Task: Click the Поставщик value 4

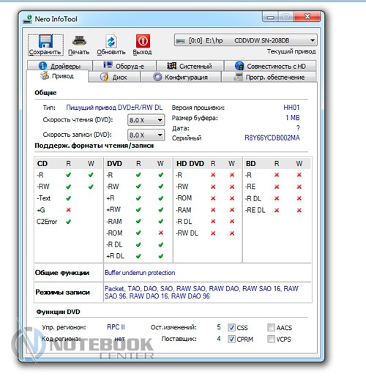Action: click(x=219, y=339)
